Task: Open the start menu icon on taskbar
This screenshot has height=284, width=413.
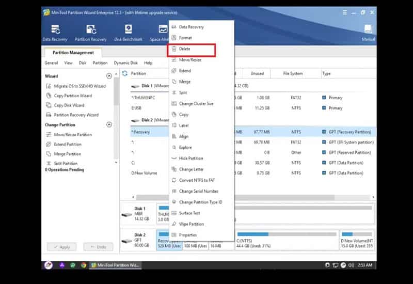Action: pyautogui.click(x=49, y=265)
